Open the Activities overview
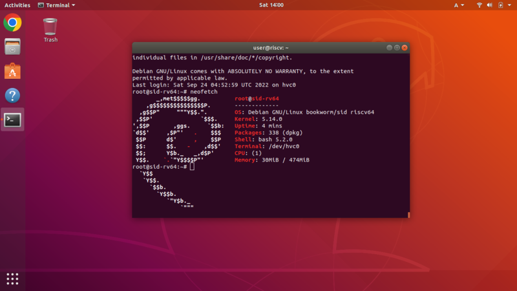This screenshot has height=291, width=517. (17, 5)
